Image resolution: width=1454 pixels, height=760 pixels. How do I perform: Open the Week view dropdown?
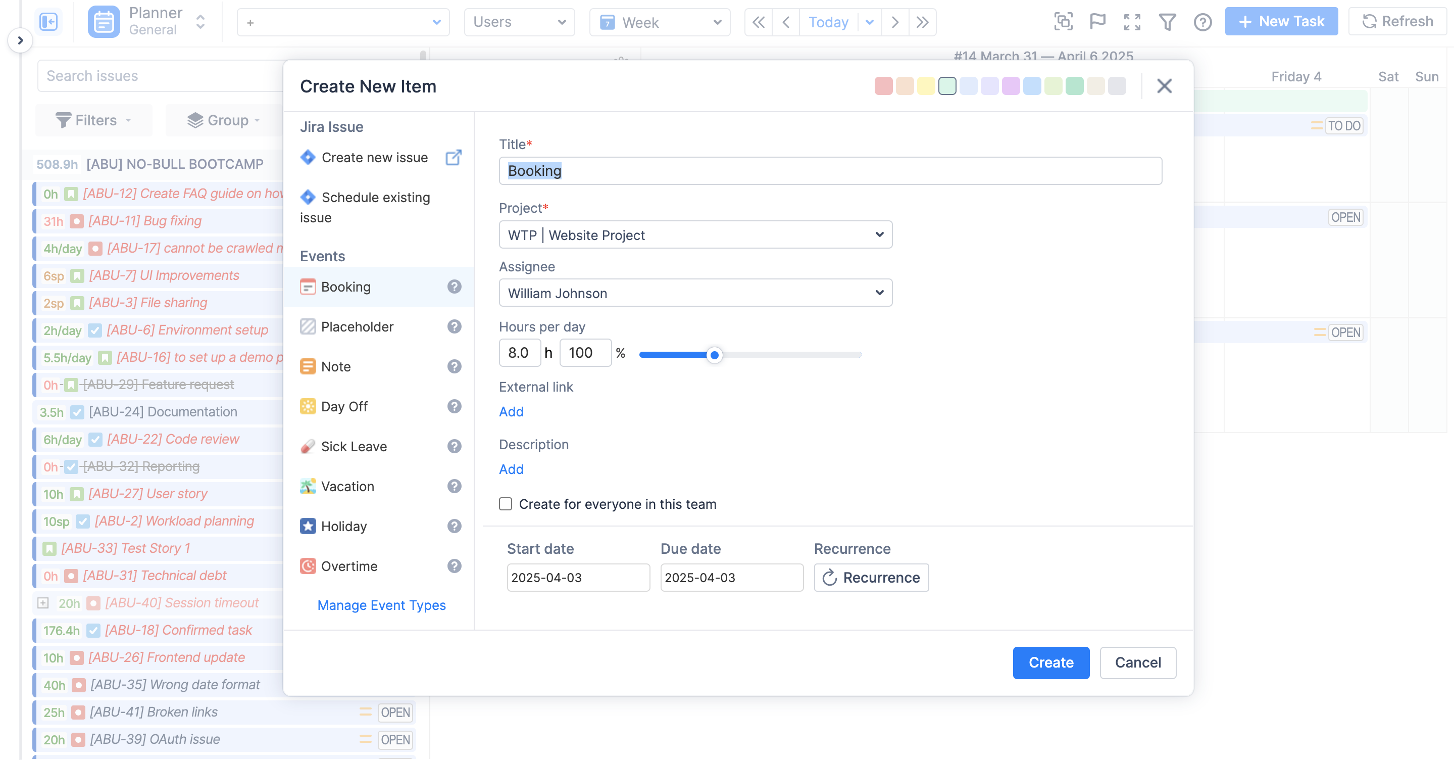click(659, 22)
